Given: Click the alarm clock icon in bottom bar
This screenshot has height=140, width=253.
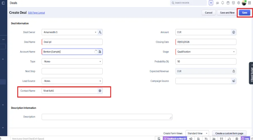Looking at the screenshot, I should tap(222, 139).
